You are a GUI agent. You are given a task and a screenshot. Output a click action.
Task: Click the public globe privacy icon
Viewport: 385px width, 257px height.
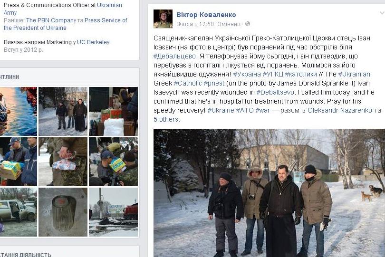(x=248, y=24)
